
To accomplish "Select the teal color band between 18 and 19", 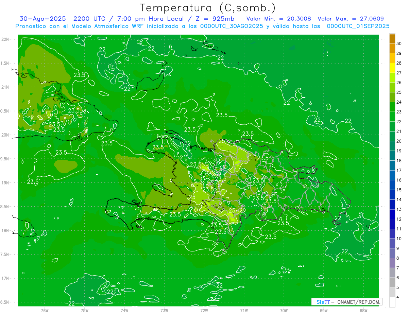I will [x=392, y=156].
